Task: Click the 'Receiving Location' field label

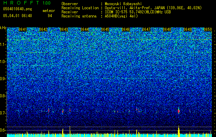Action: tap(80, 8)
